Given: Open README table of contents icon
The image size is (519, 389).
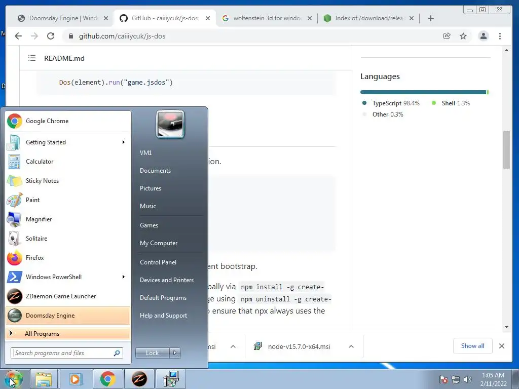Looking at the screenshot, I should (32, 58).
